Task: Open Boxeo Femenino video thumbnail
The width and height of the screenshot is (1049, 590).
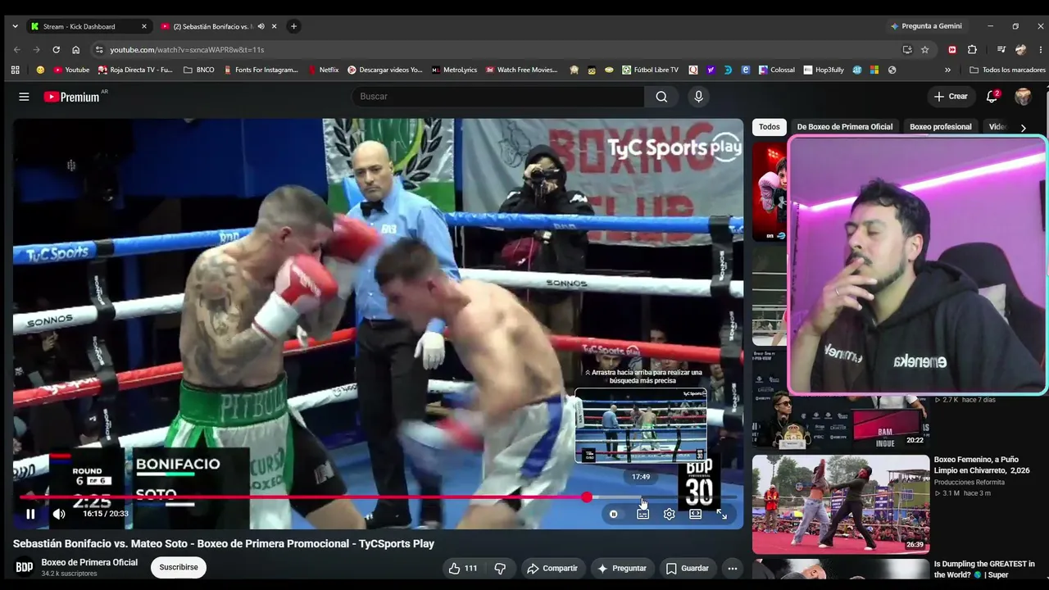Action: (x=841, y=504)
